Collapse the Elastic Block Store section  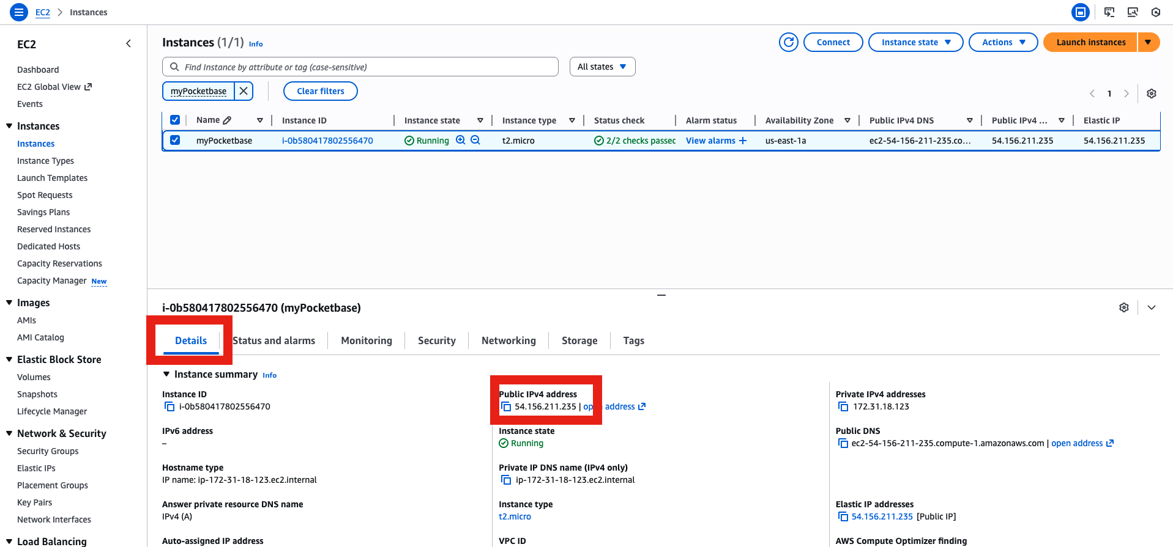[x=9, y=359]
